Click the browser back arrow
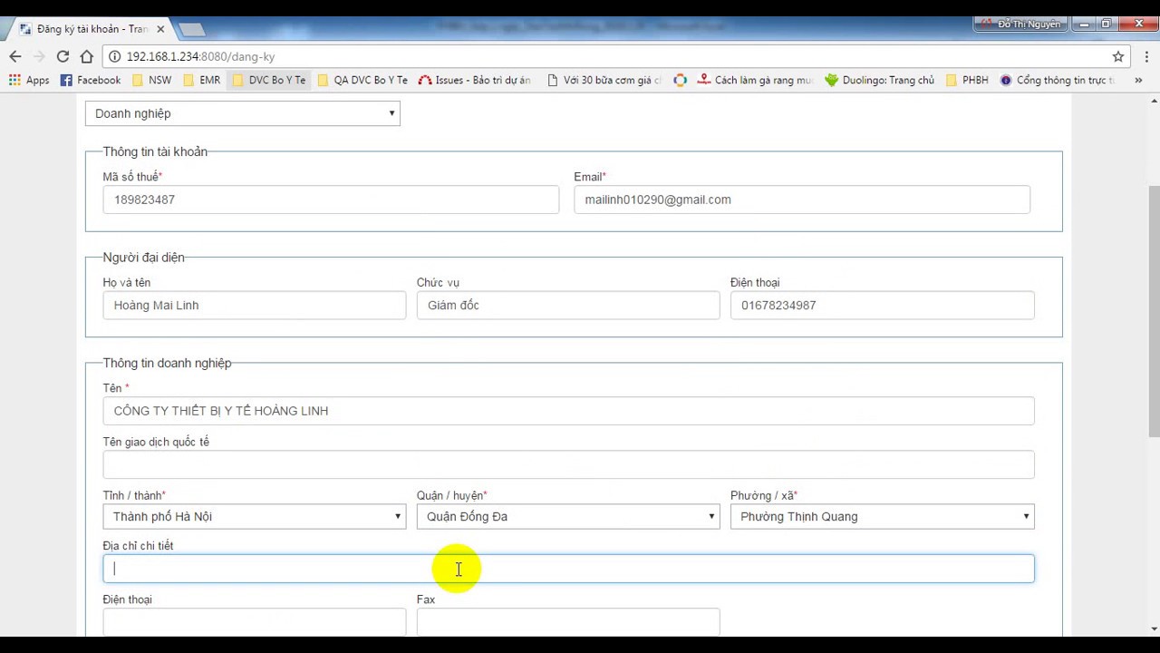 point(15,56)
